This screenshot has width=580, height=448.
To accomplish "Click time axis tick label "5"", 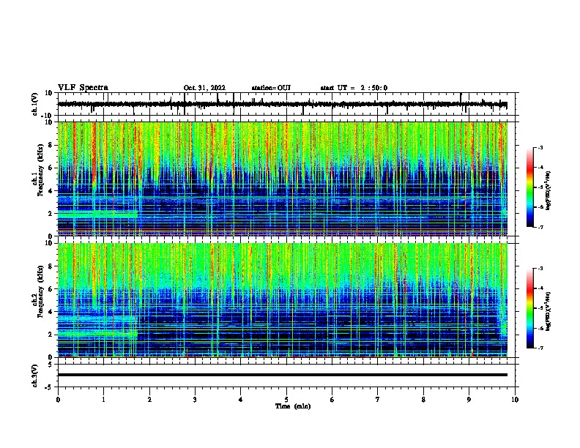I will pos(286,400).
